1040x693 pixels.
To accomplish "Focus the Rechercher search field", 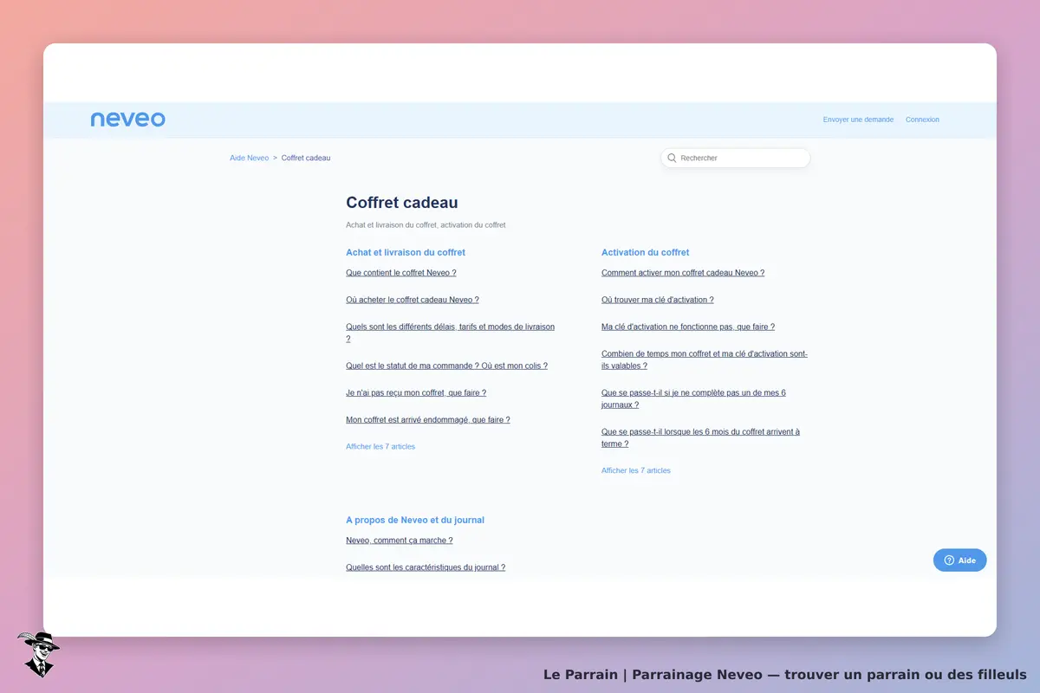I will click(x=735, y=159).
